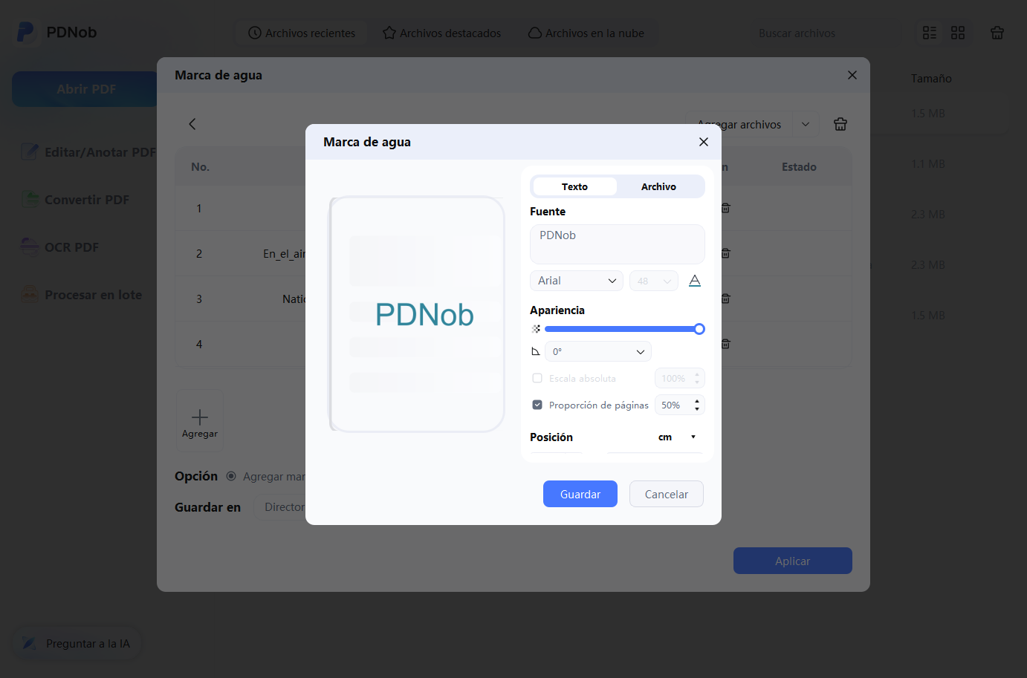
Task: Click the PDNob watermark preview thumbnail
Action: pyautogui.click(x=417, y=314)
